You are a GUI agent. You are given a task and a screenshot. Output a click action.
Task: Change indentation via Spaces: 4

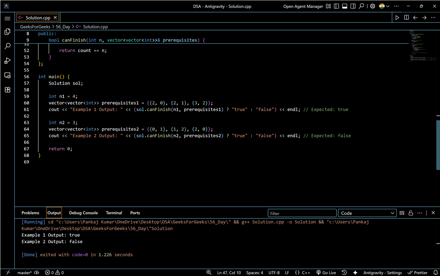[x=255, y=273]
